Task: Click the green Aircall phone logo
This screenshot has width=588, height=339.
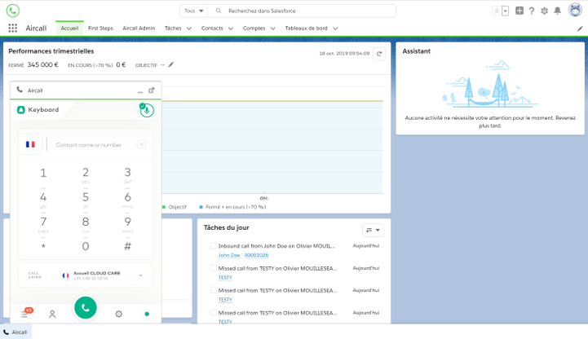Action: tap(13, 11)
